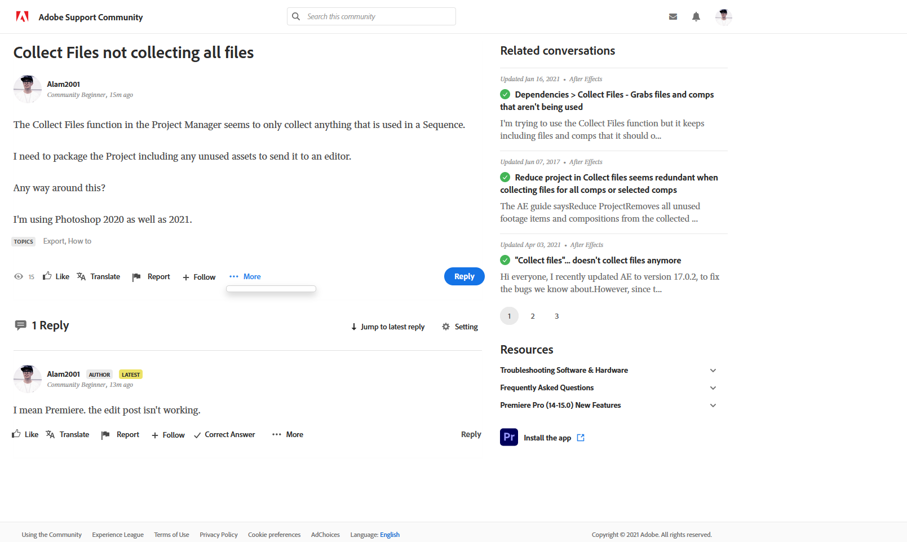Open the Install the app external link icon
Viewport: 907px width, 542px height.
[x=581, y=437]
